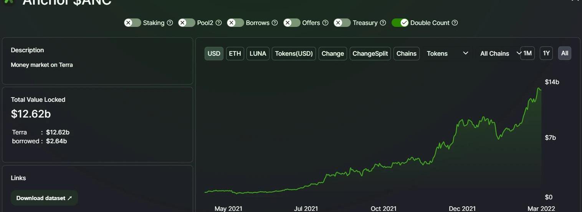
Task: Select the 1Y time range
Action: click(546, 53)
